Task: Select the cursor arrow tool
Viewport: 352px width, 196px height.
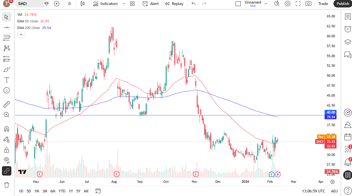Action: (x=7, y=17)
